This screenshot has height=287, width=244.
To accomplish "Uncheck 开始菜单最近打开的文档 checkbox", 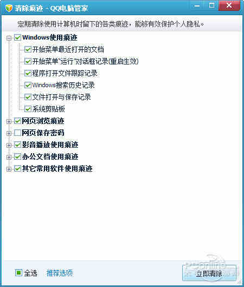I will coord(28,49).
